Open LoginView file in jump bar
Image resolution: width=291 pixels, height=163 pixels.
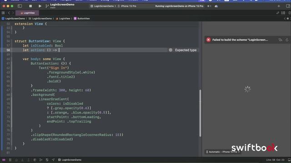[x=63, y=19]
